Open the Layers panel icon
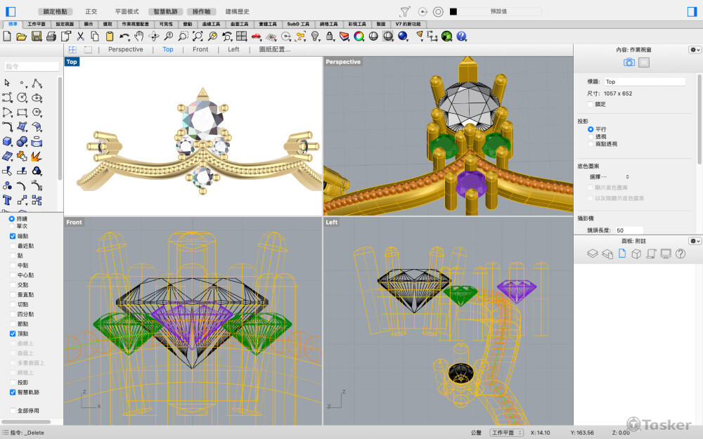 592,253
